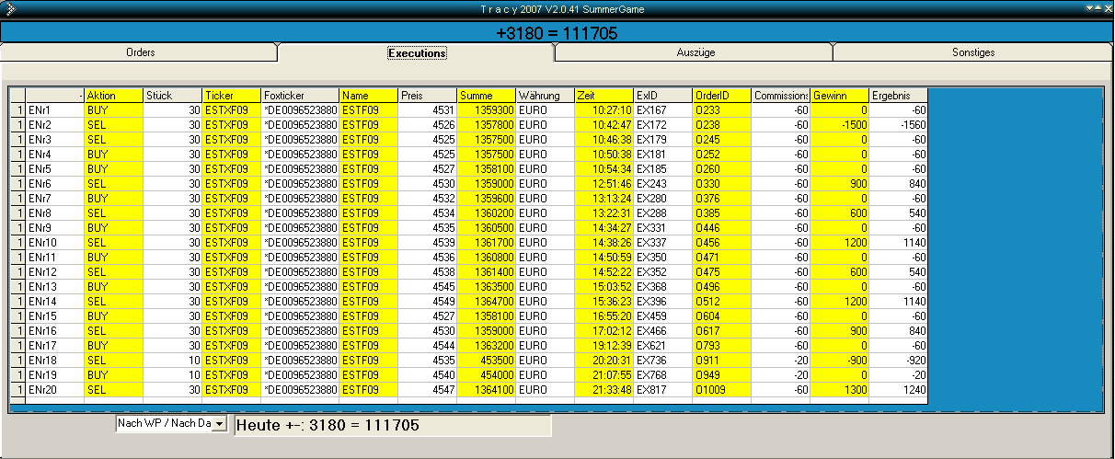Click the Gewinn column header
1115x459 pixels.
tap(839, 96)
